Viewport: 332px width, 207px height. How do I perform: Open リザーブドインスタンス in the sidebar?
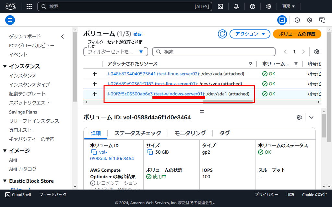pos(34,121)
